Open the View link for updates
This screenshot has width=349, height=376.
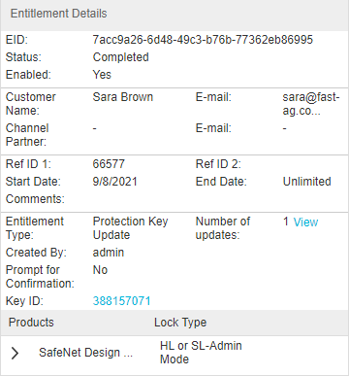click(x=305, y=222)
